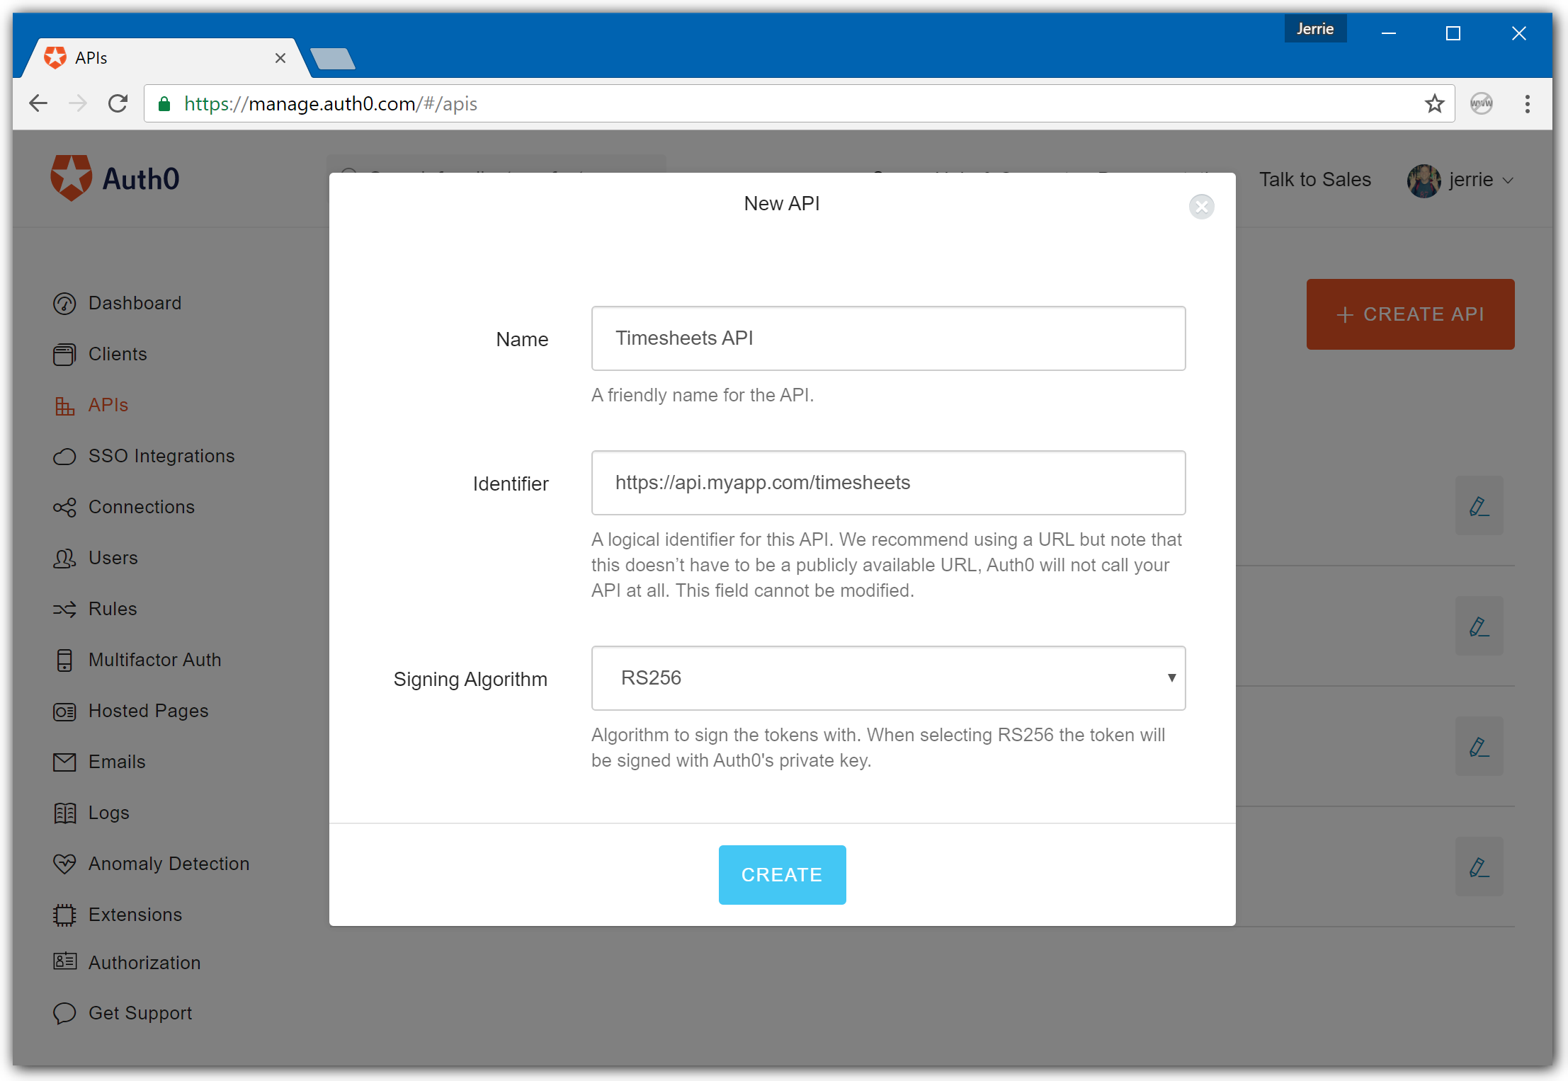This screenshot has width=1568, height=1081.
Task: Click the Dashboard gauge icon in sidebar
Action: pos(64,304)
